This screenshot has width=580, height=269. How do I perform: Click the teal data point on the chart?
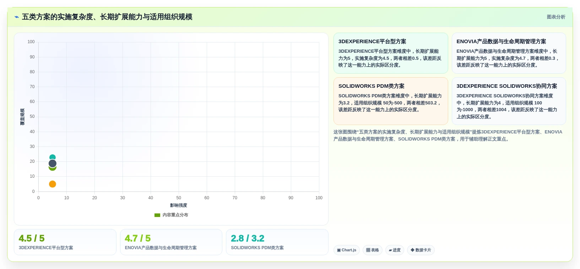53,157
